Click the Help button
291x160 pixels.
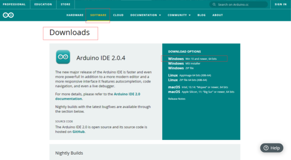(x=272, y=148)
